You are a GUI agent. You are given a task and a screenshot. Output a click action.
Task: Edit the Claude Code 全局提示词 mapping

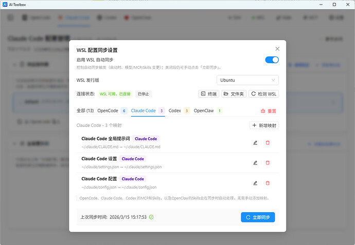click(255, 143)
